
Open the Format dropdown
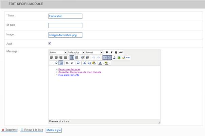tap(94, 53)
